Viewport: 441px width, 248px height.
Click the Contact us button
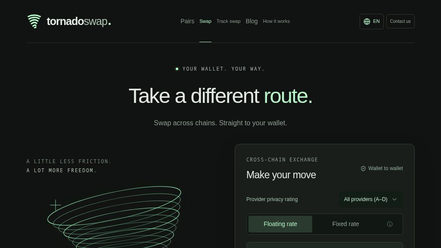[400, 22]
